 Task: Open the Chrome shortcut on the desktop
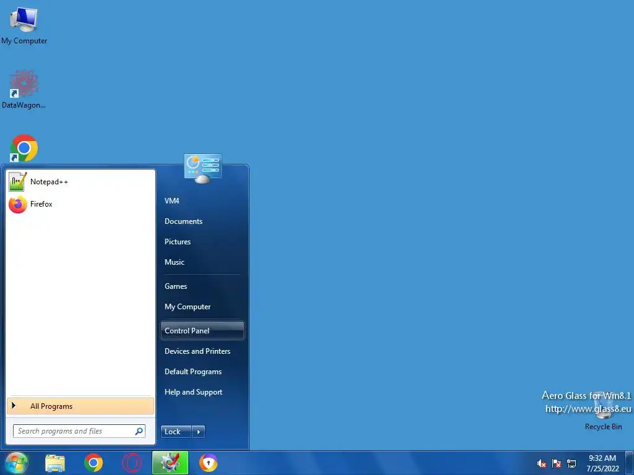click(24, 148)
